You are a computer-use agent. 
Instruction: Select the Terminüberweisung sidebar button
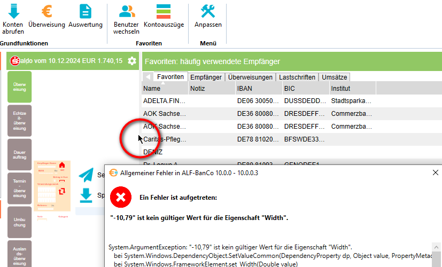(19, 189)
